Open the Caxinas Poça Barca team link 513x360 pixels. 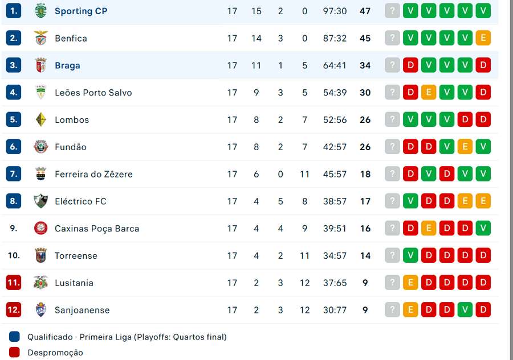pyautogui.click(x=97, y=229)
